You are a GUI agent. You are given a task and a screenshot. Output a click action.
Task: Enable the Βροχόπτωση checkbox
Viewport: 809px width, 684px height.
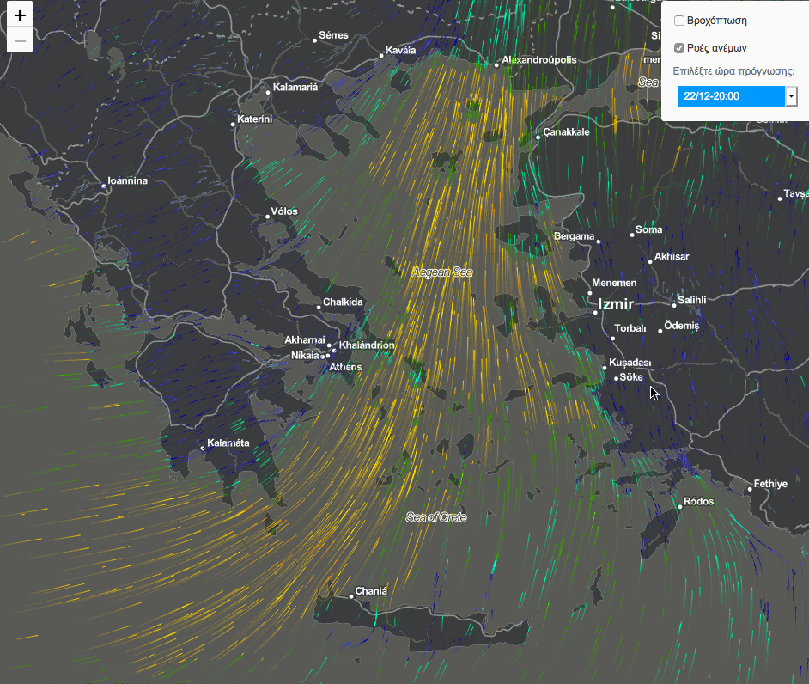click(679, 21)
